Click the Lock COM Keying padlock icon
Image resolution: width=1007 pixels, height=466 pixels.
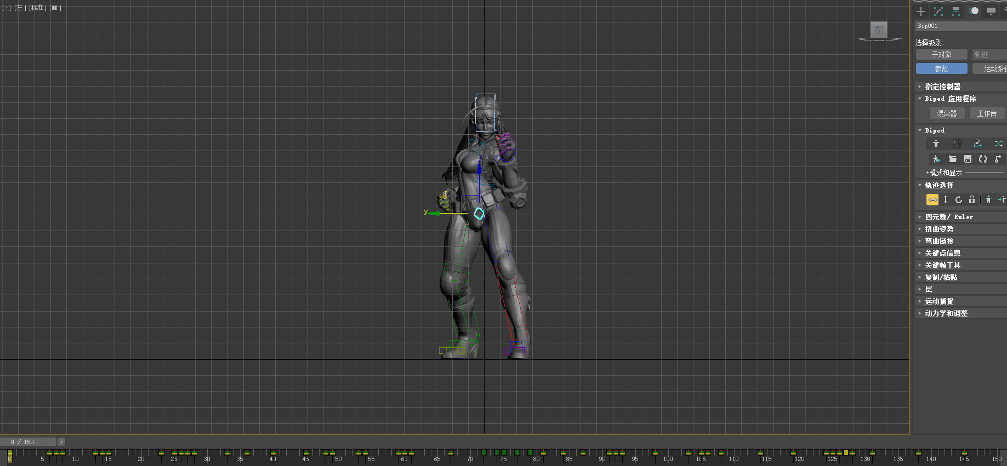(x=972, y=200)
